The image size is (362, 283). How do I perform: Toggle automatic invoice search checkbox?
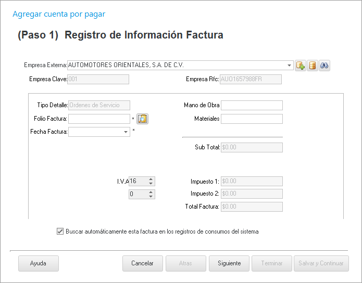[x=59, y=231]
